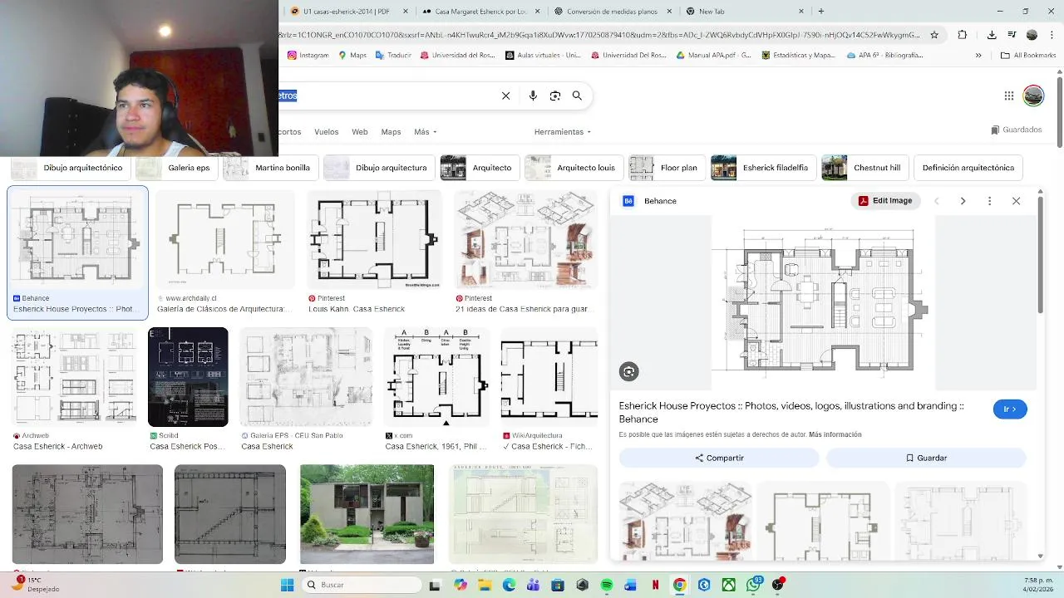Show next image in preview panel
Screen dimensions: 1064x598
click(x=963, y=201)
